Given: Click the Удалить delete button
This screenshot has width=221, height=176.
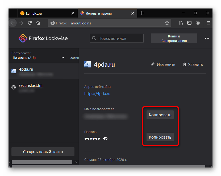Looking at the screenshot, I should point(193,65).
